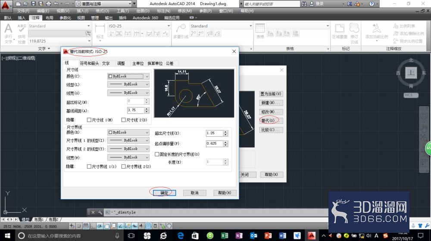
Task: Click New (新建) button in style manager
Action: click(x=271, y=103)
